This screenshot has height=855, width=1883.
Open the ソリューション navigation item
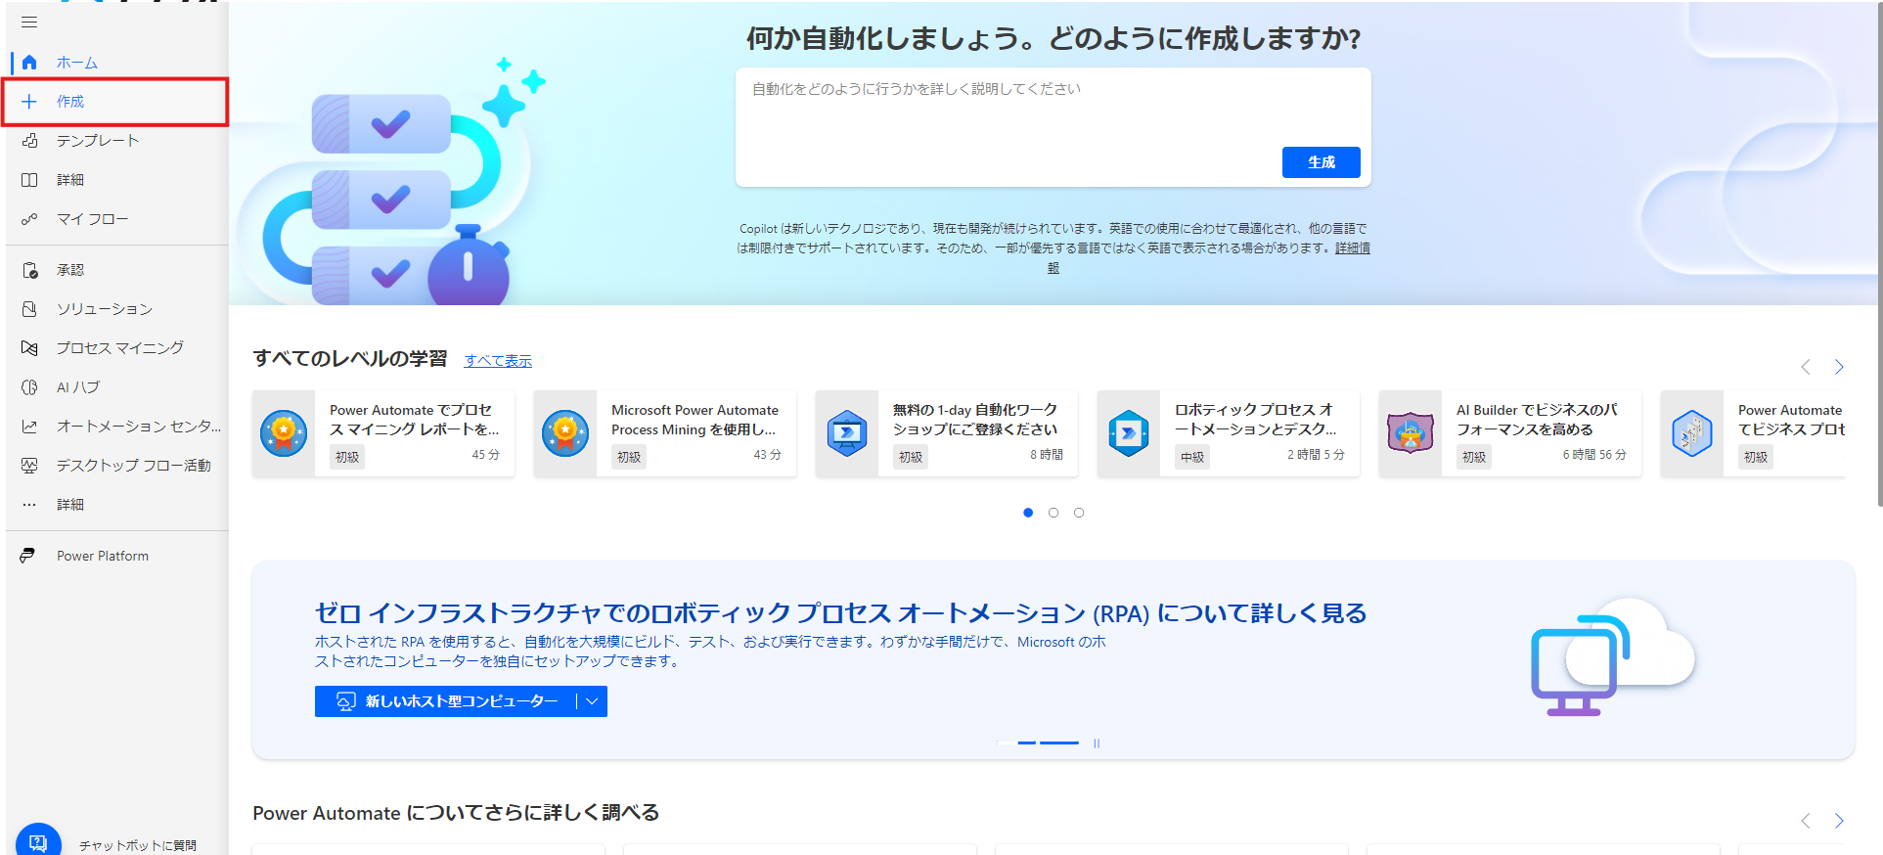[x=116, y=309]
